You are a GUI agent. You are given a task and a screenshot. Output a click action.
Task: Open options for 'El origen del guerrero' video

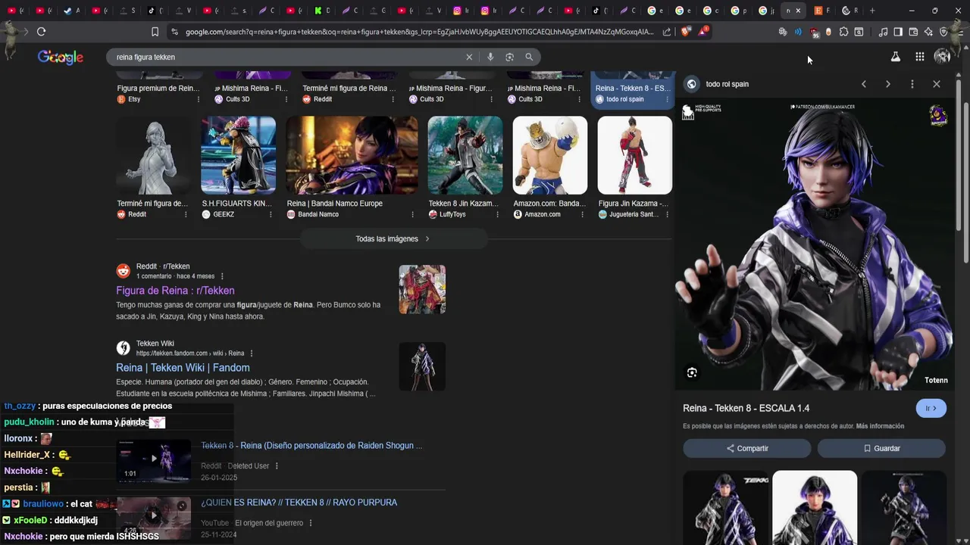tap(311, 523)
